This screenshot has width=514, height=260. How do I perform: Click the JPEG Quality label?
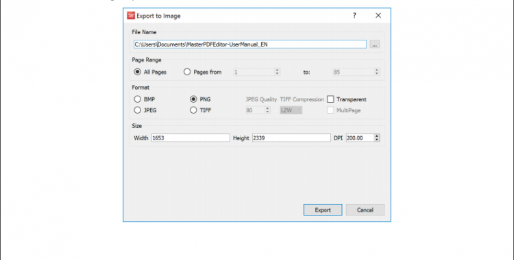tap(261, 99)
